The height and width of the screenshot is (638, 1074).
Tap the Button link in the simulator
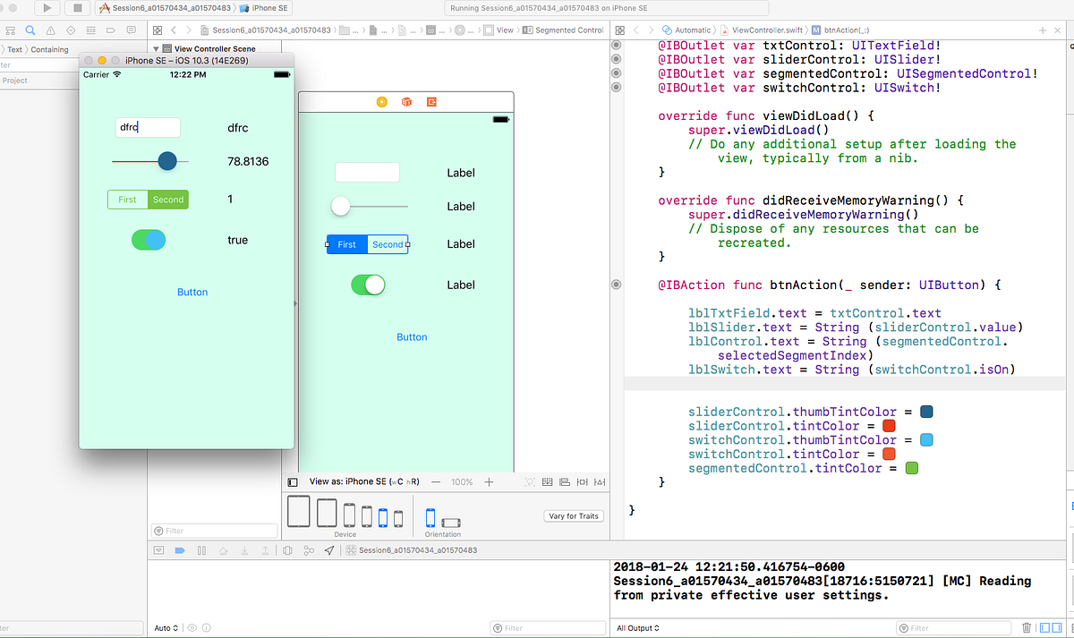[x=192, y=292]
